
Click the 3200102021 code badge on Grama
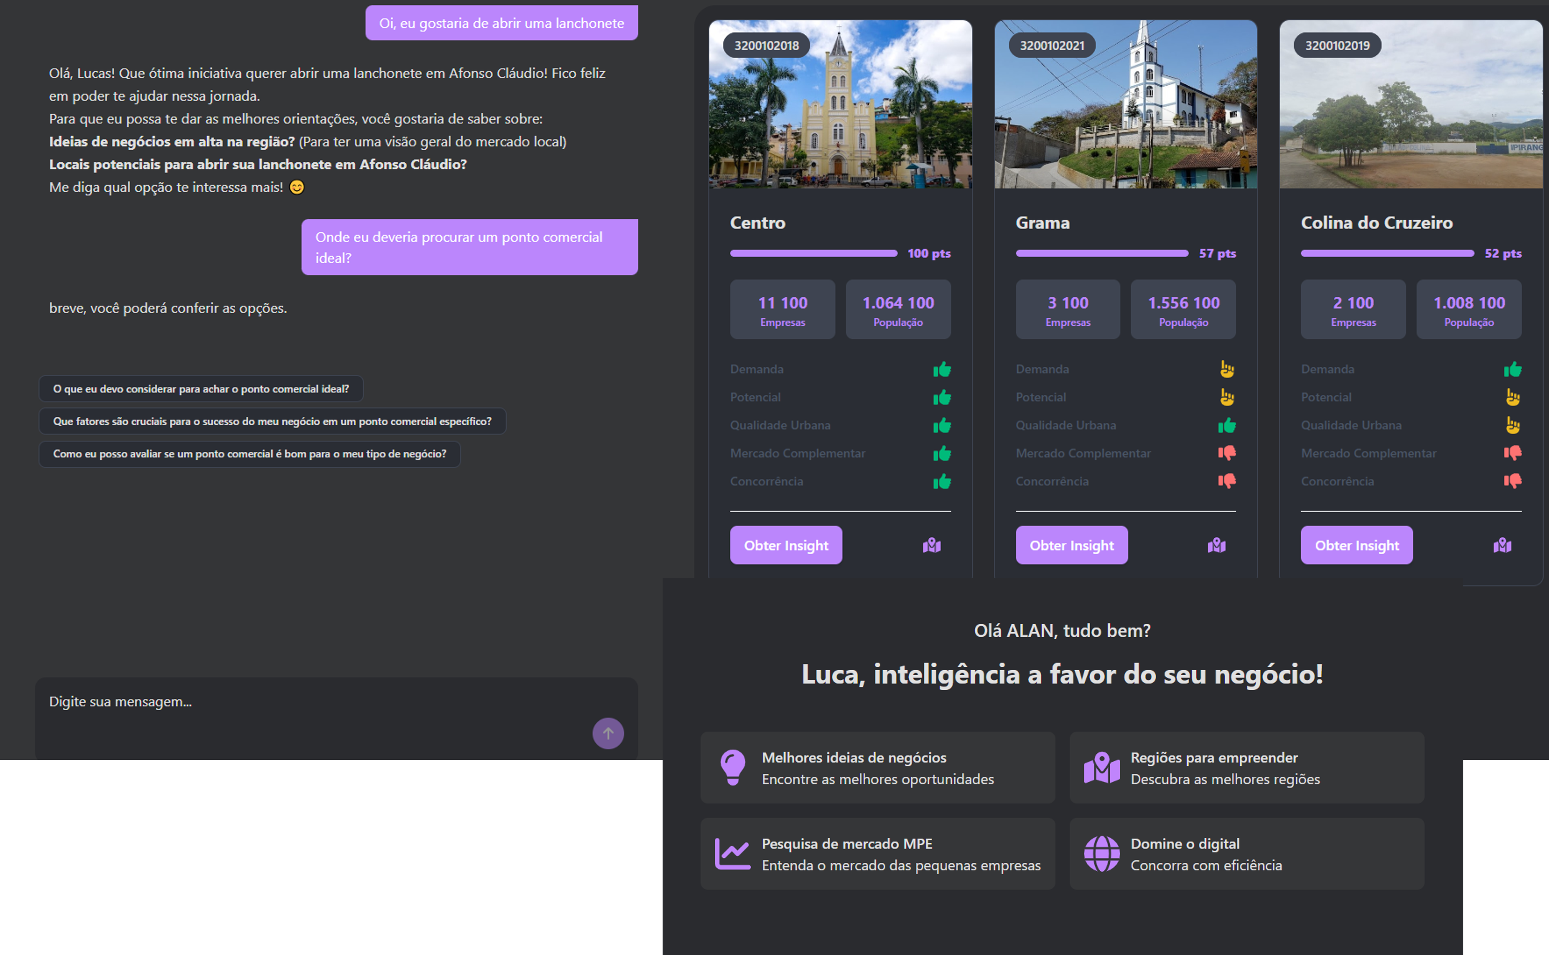1052,46
